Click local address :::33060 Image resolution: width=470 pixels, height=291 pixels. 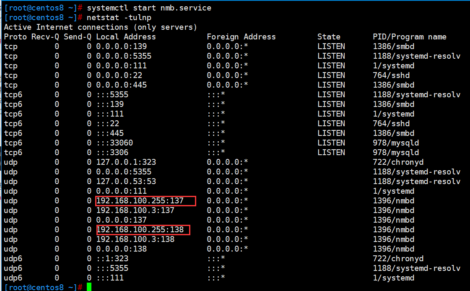click(x=114, y=143)
